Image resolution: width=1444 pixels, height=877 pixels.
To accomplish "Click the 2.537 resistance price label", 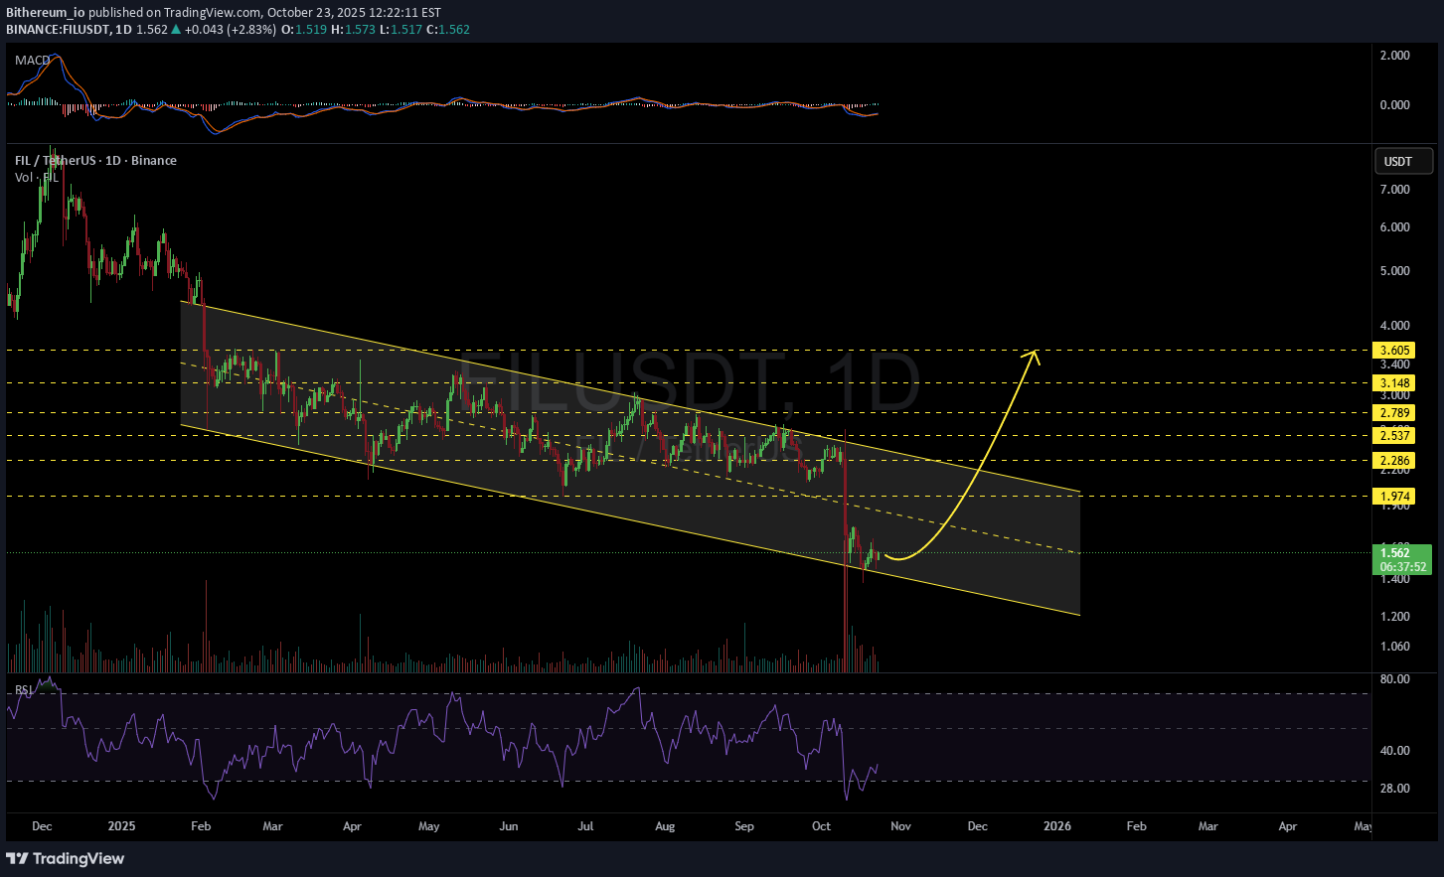I will tap(1395, 436).
